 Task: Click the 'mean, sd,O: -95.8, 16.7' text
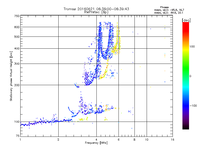coord(169,10)
